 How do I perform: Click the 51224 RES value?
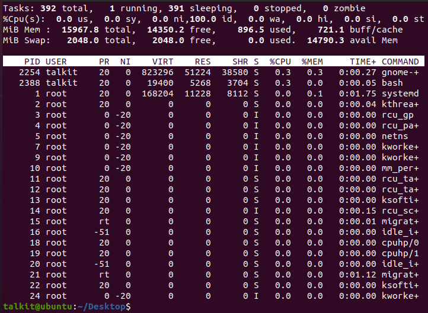point(197,72)
